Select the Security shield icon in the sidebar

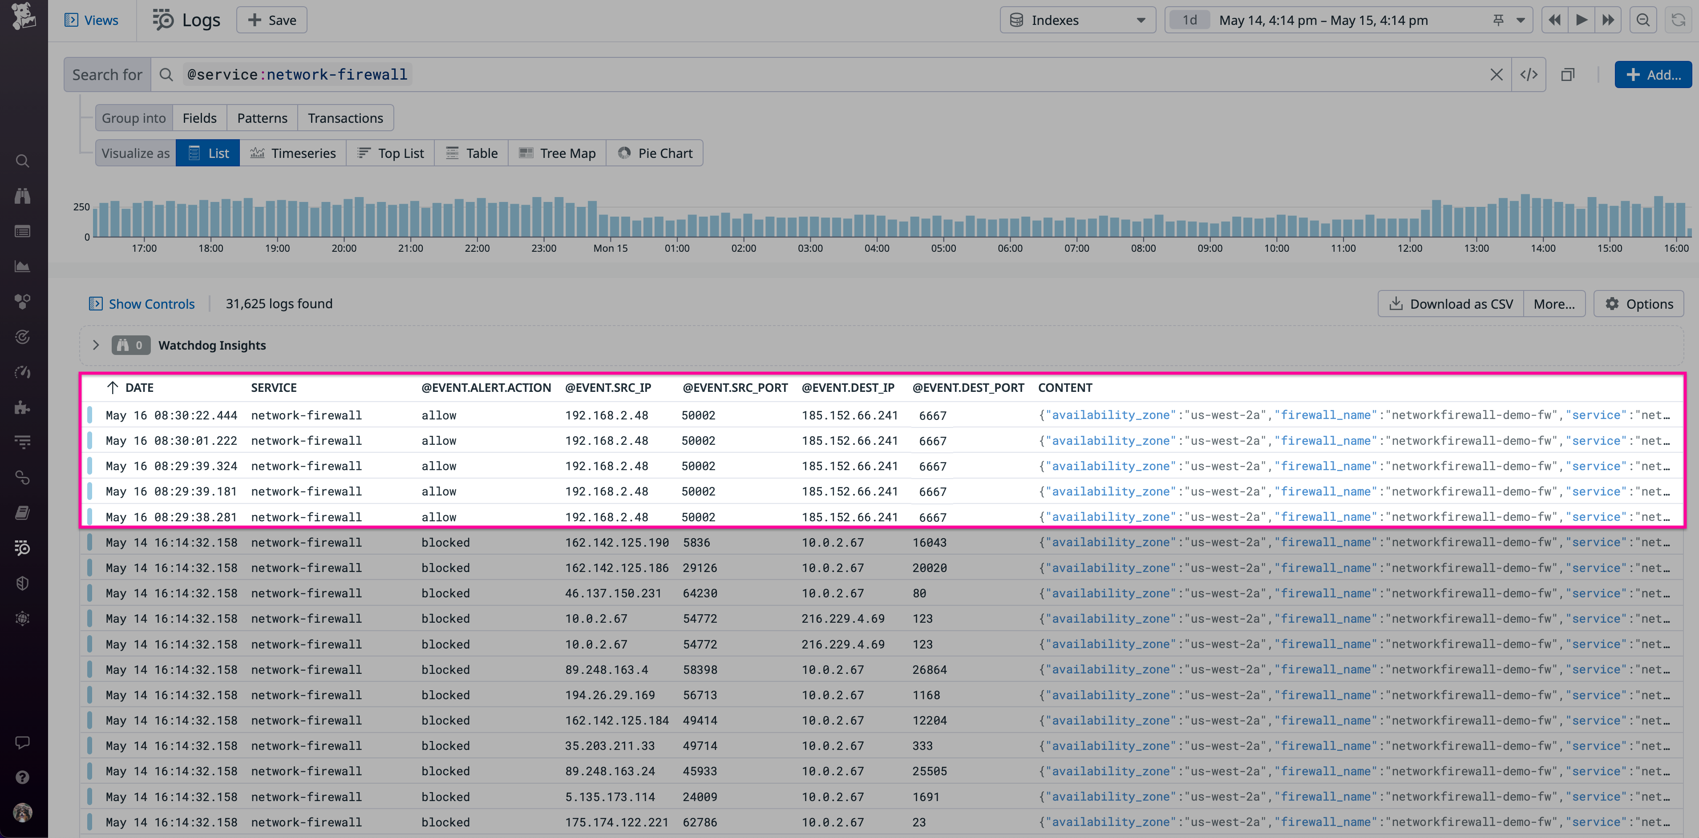[22, 583]
